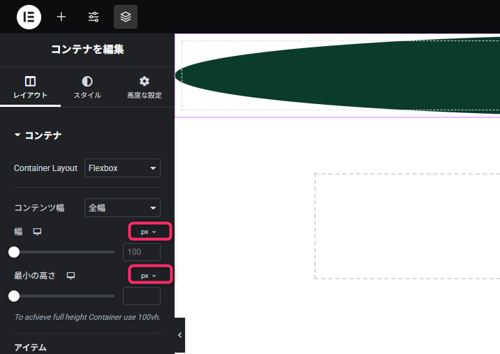Click the 最小の高さ slider handle
The width and height of the screenshot is (500, 354).
(14, 296)
